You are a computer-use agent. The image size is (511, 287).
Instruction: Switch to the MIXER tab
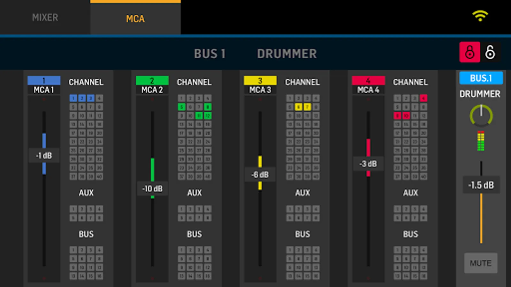(45, 17)
